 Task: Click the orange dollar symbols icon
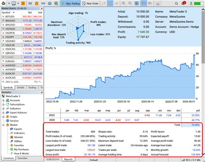tap(23, 3)
